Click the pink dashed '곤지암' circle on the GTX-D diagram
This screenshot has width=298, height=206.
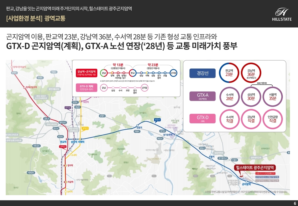[144, 88]
